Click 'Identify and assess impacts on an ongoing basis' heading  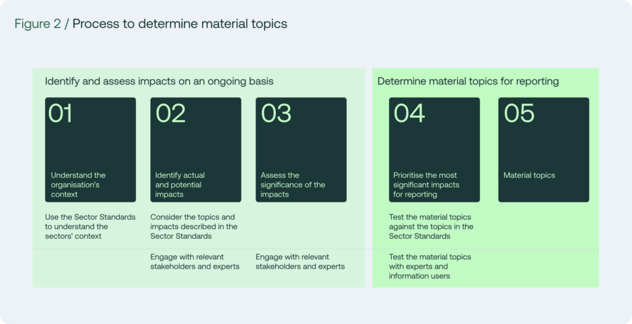coord(159,82)
